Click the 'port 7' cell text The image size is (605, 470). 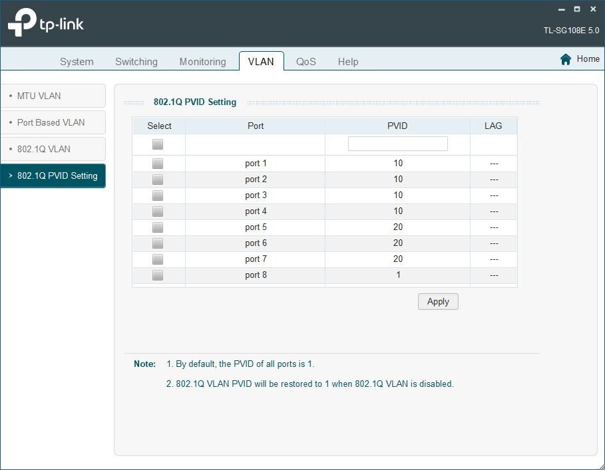(x=256, y=259)
